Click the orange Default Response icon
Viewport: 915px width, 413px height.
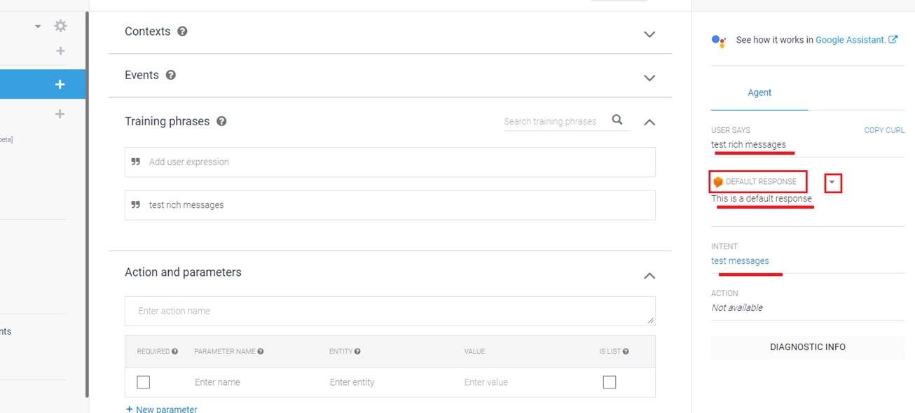pos(718,182)
